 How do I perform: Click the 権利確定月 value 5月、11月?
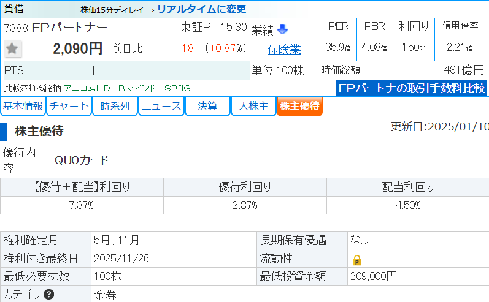pyautogui.click(x=117, y=240)
